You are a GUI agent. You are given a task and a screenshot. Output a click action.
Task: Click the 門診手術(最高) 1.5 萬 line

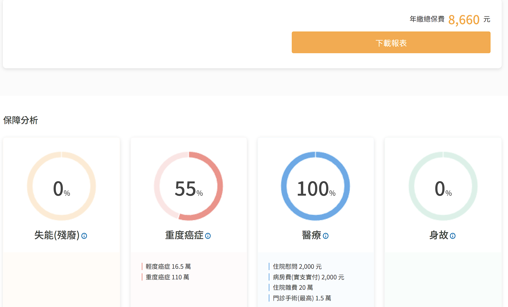(302, 298)
